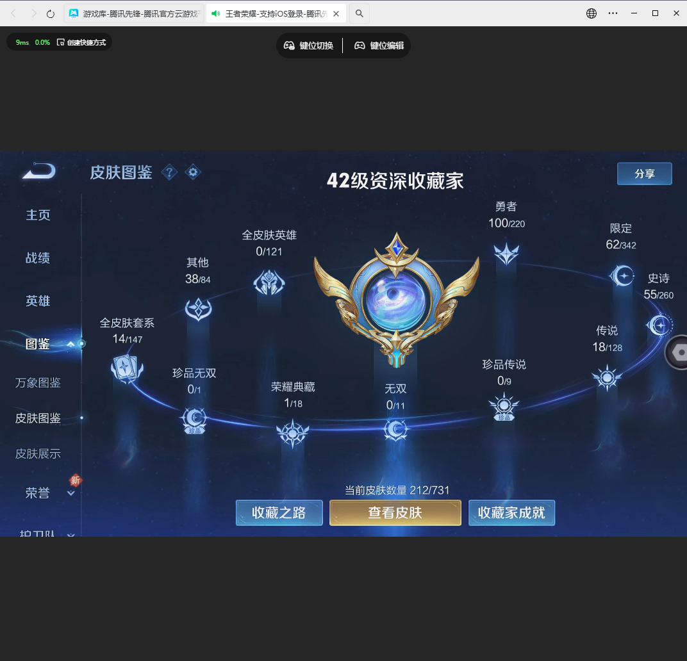The height and width of the screenshot is (661, 687).
Task: Open the floating circular widget on right edge
Action: pos(679,352)
